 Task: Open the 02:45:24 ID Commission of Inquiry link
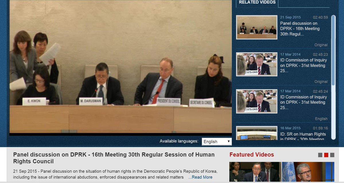(x=303, y=102)
